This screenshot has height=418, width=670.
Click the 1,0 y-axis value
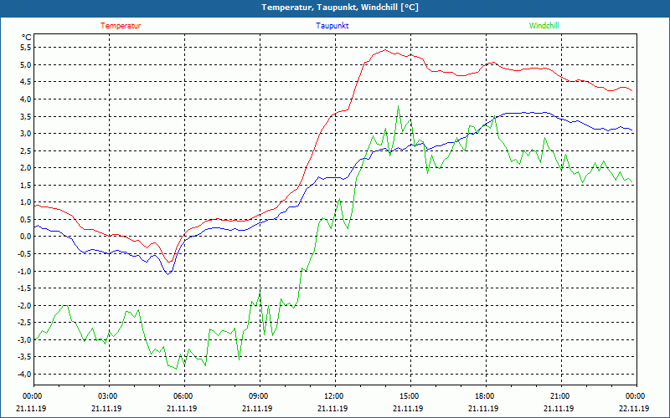26,202
